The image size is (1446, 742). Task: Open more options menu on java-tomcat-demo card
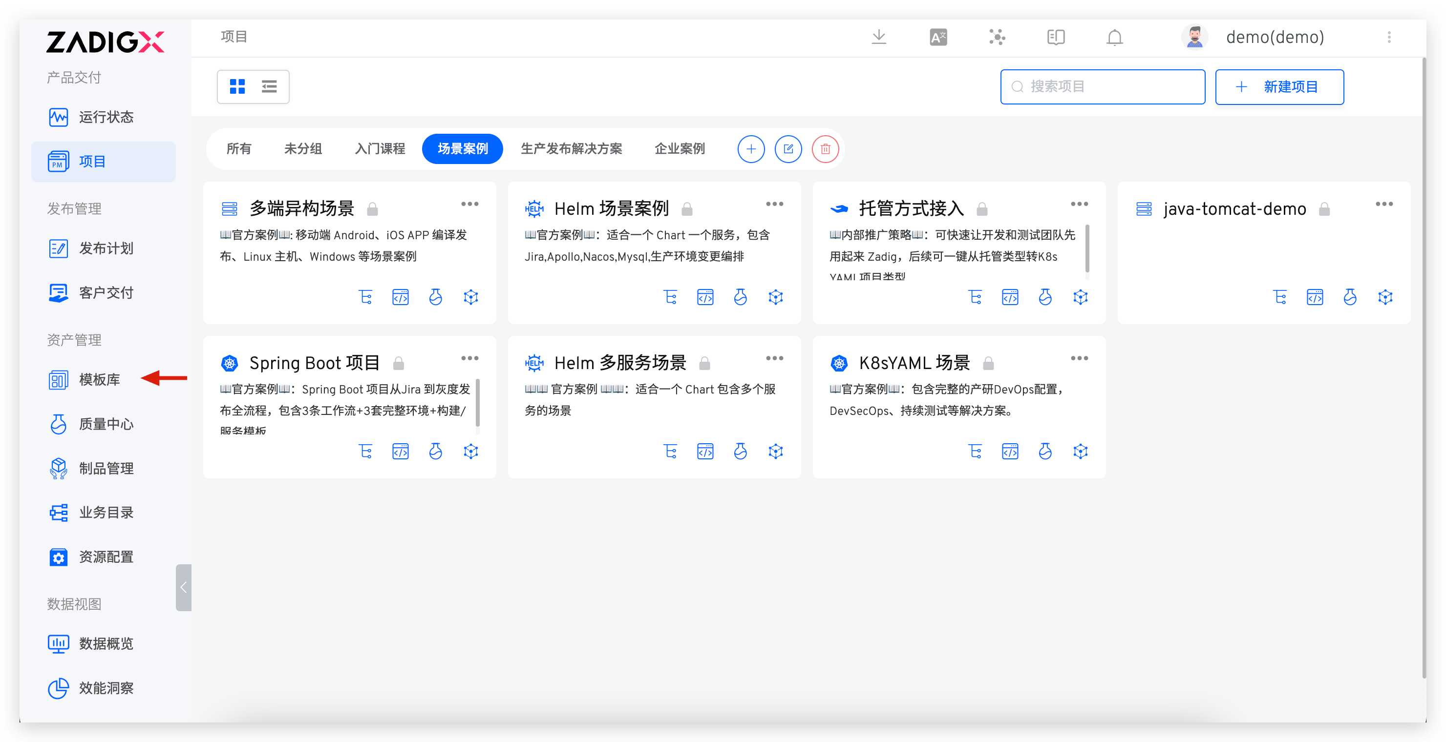click(1383, 204)
